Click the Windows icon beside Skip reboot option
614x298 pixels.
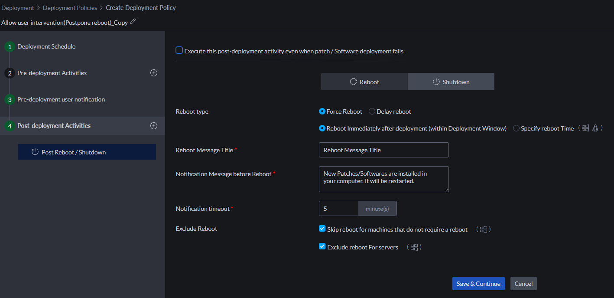click(x=484, y=229)
